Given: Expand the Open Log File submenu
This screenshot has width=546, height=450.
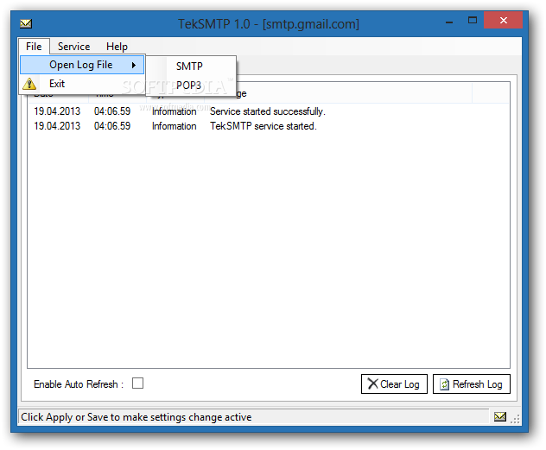Looking at the screenshot, I should click(82, 65).
